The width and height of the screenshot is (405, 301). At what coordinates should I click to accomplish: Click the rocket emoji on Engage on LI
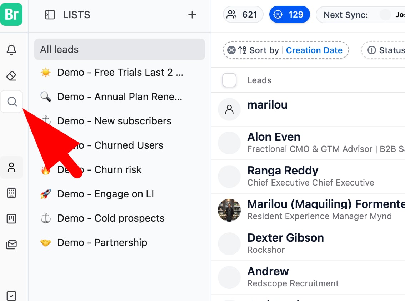46,194
